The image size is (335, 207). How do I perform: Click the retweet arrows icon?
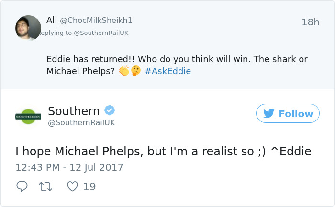47,186
